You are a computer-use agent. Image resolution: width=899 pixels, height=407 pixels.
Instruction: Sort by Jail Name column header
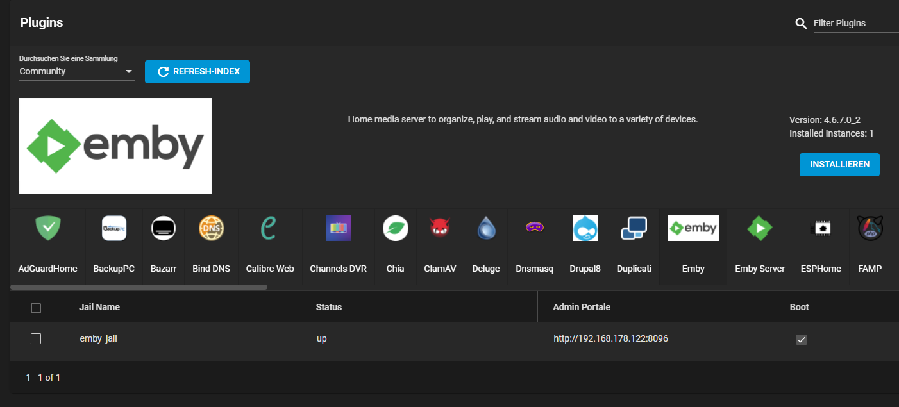tap(99, 307)
